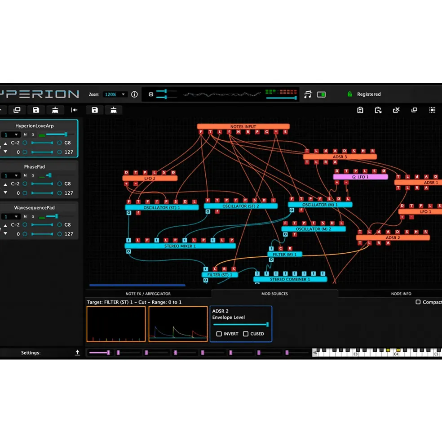Image resolution: width=442 pixels, height=443 pixels.
Task: Solo the PhasePad layer
Action: (x=33, y=175)
